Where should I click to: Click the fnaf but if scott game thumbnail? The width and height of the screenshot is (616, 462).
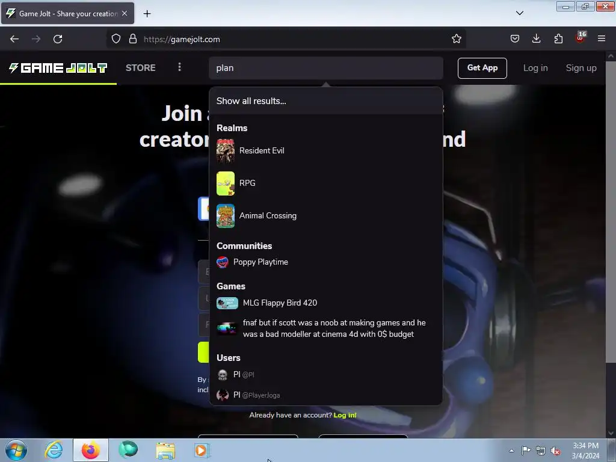click(x=227, y=328)
